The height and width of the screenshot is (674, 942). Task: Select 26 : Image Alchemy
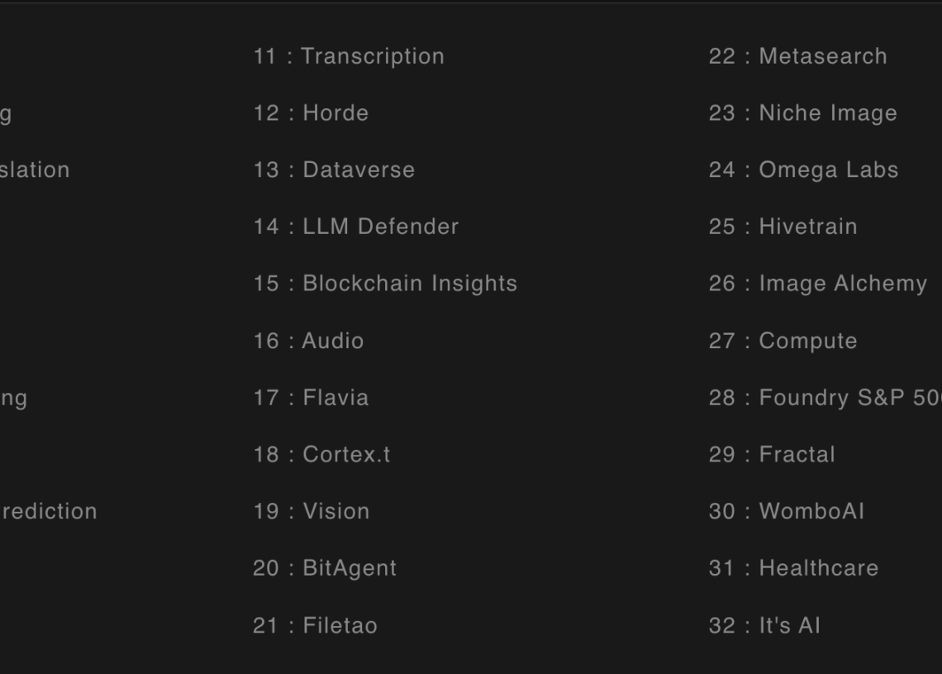817,284
